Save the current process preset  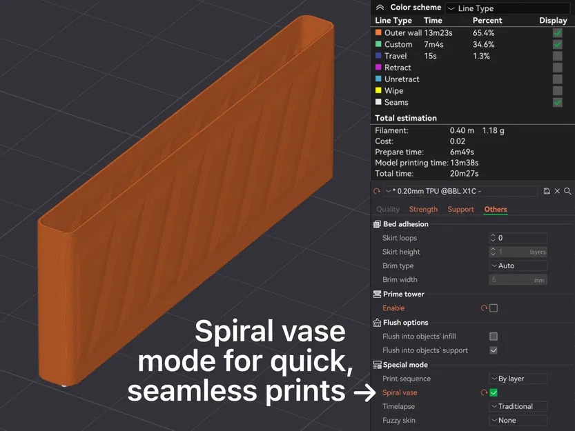[x=547, y=191]
